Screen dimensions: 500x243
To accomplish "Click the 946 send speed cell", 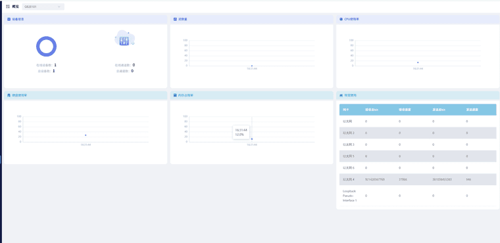I will (468, 179).
